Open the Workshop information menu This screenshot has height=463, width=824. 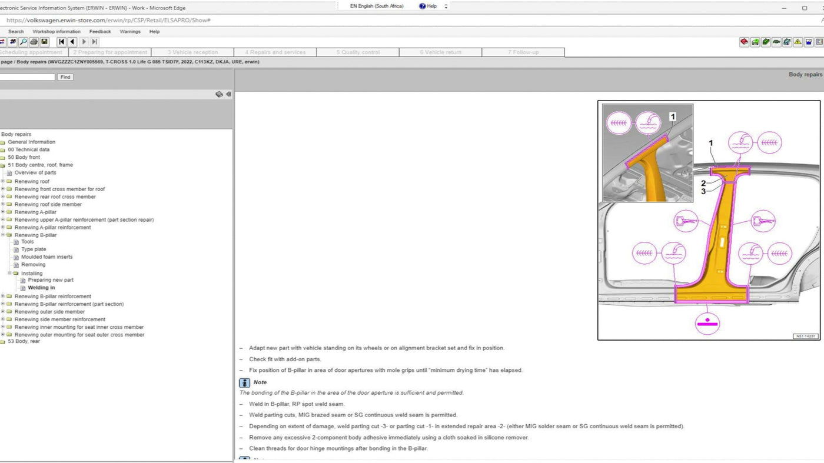coord(57,32)
